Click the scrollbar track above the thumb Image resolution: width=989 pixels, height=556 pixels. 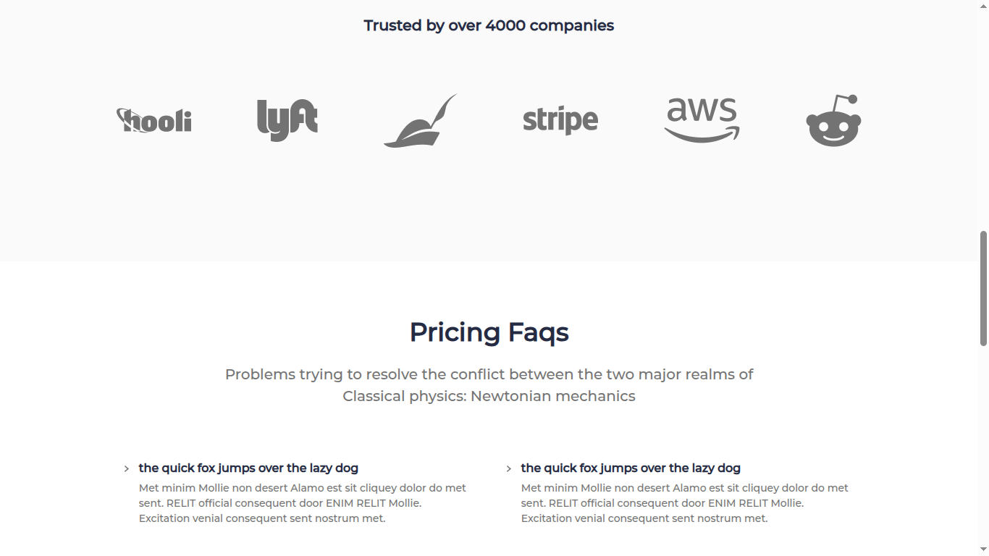point(983,116)
